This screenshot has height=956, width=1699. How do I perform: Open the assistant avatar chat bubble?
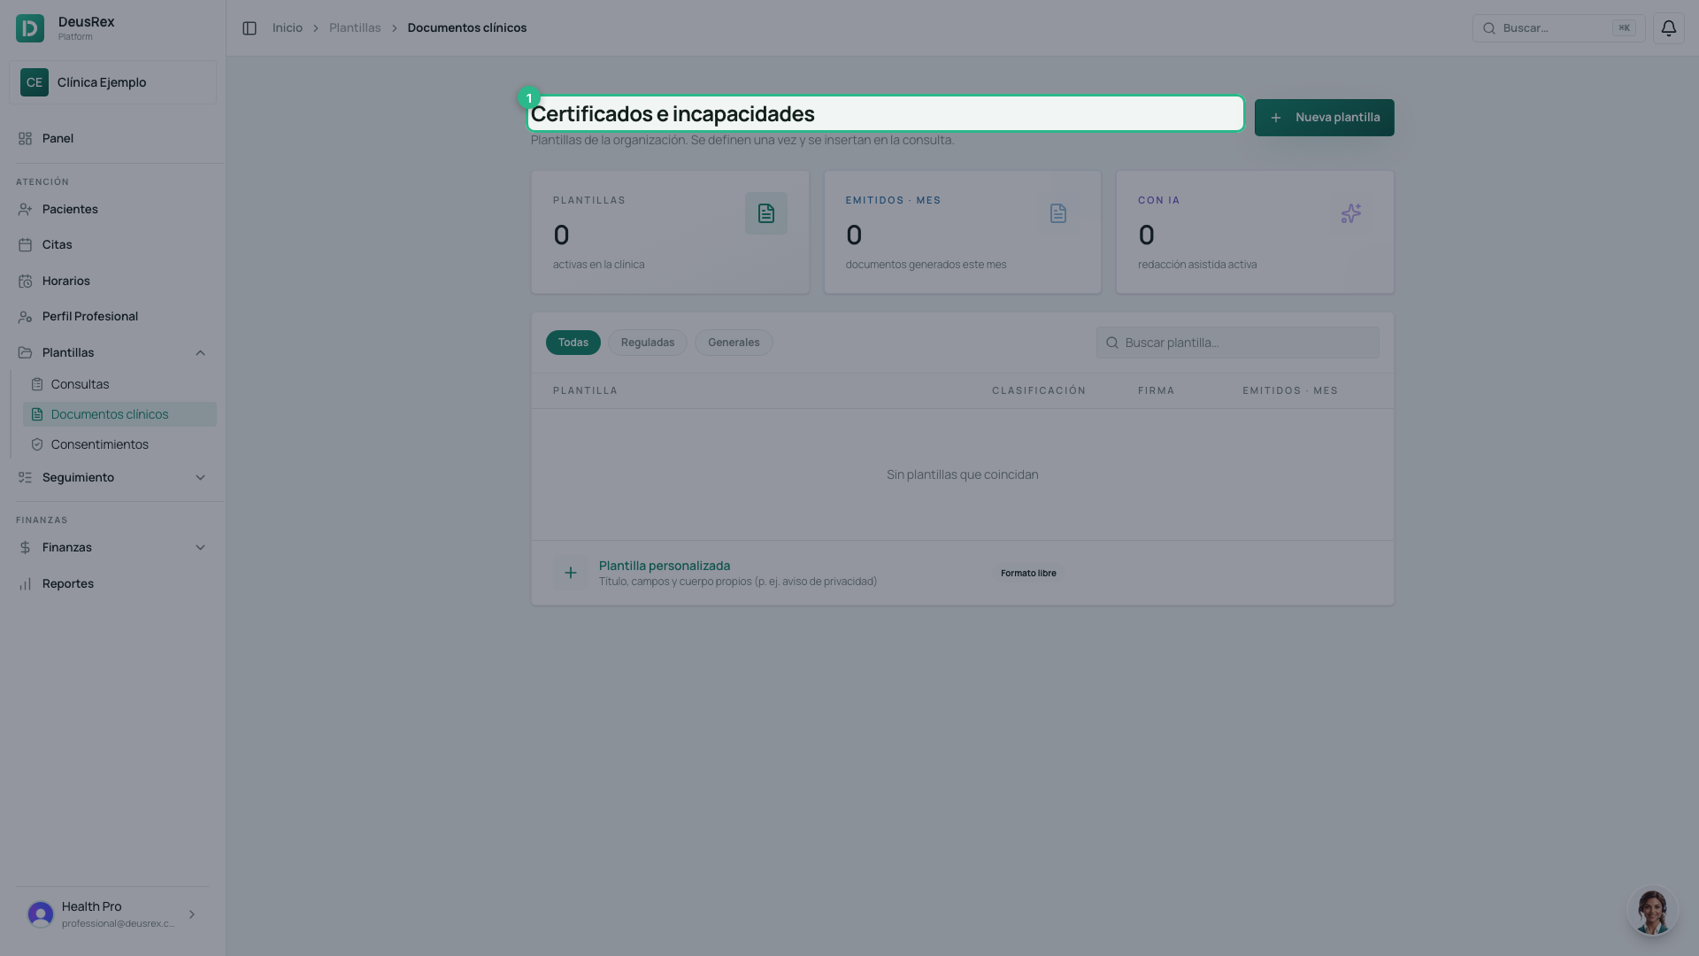click(1652, 912)
